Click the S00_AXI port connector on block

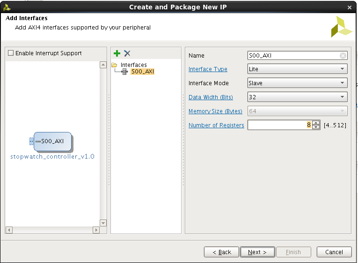pyautogui.click(x=31, y=141)
